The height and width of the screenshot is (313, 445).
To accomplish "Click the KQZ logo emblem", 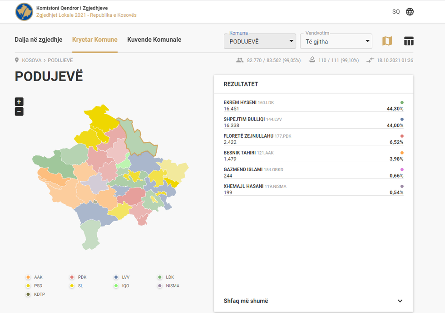I will tap(24, 12).
